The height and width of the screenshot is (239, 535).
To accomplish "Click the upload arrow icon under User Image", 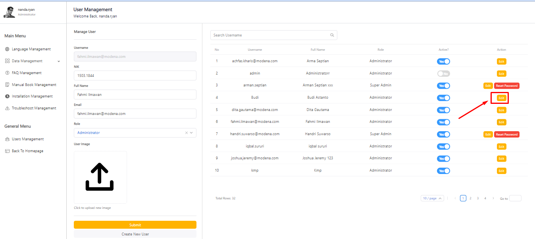I will pyautogui.click(x=100, y=177).
